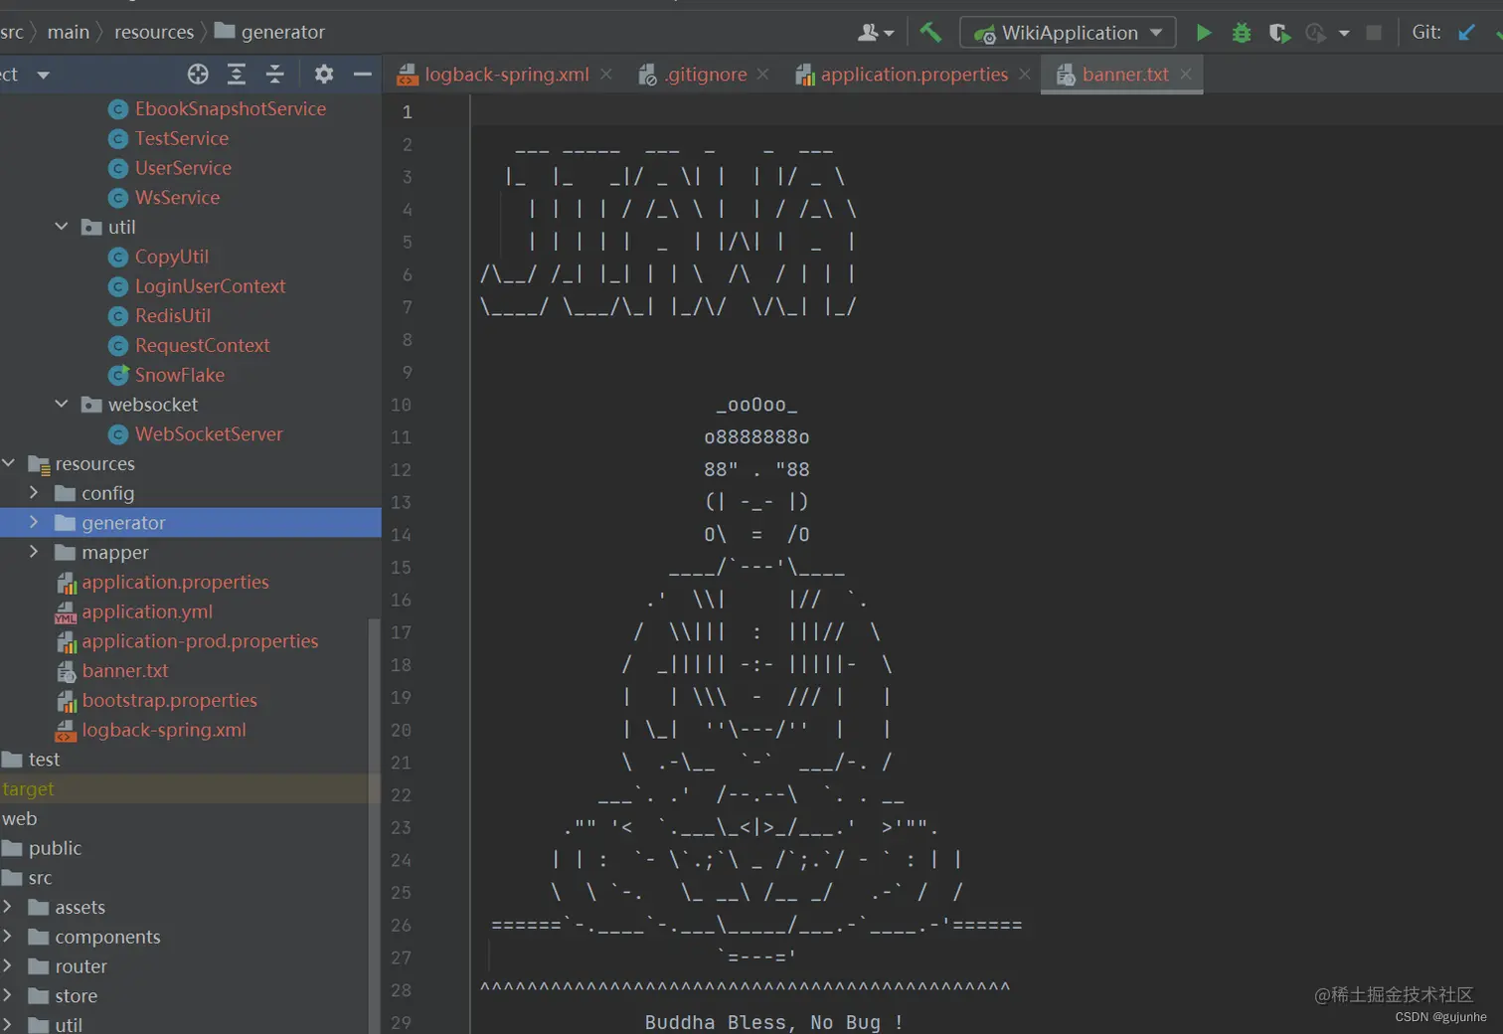Close the application.properties tab
Image resolution: width=1503 pixels, height=1034 pixels.
click(x=1025, y=75)
